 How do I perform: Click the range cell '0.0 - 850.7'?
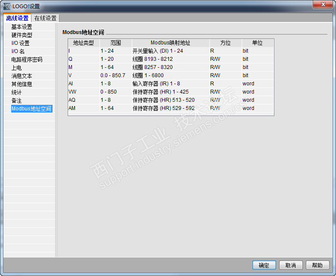[116, 75]
